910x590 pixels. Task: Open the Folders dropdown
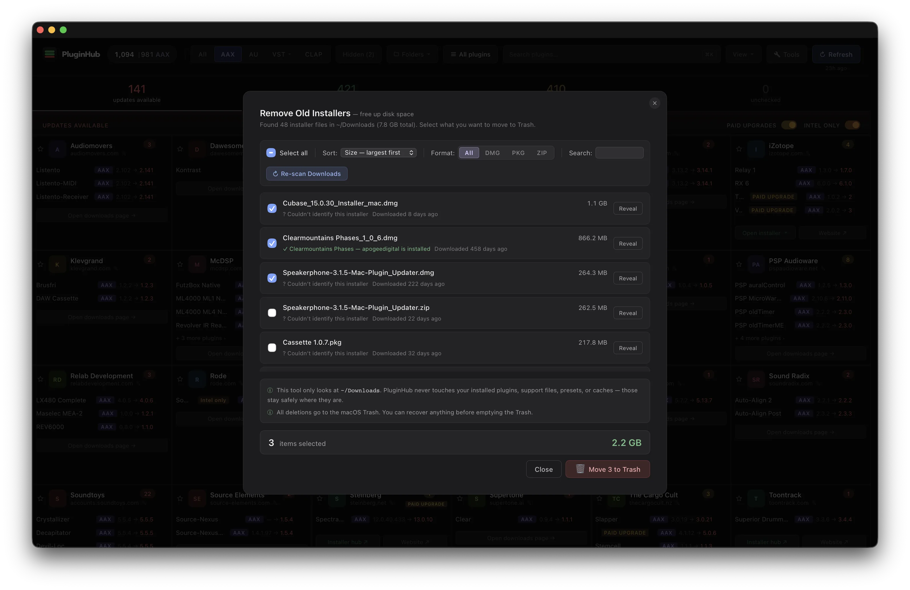pyautogui.click(x=412, y=54)
